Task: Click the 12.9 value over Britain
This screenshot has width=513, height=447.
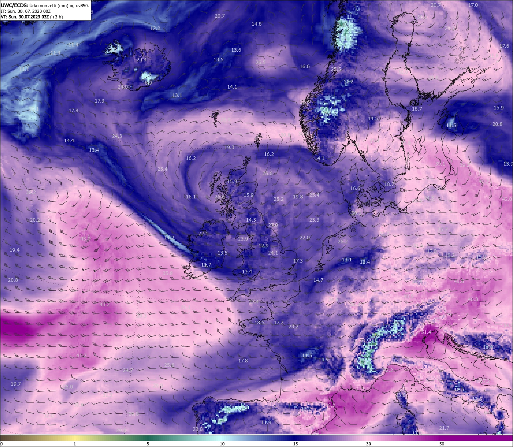Action: [263, 246]
